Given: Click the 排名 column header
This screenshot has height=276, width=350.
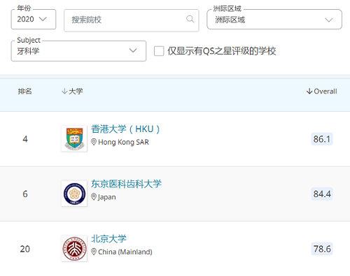Looking at the screenshot, I should click(24, 92).
